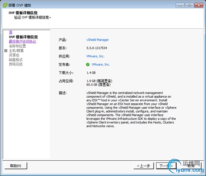The width and height of the screenshot is (206, 176).
Task: Click the 占用空间 field label
Action: tap(66, 81)
